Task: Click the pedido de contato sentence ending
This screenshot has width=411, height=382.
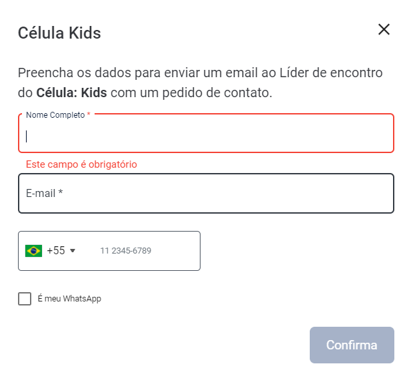Action: click(x=217, y=93)
